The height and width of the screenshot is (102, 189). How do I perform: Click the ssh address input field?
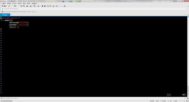pos(94,9)
